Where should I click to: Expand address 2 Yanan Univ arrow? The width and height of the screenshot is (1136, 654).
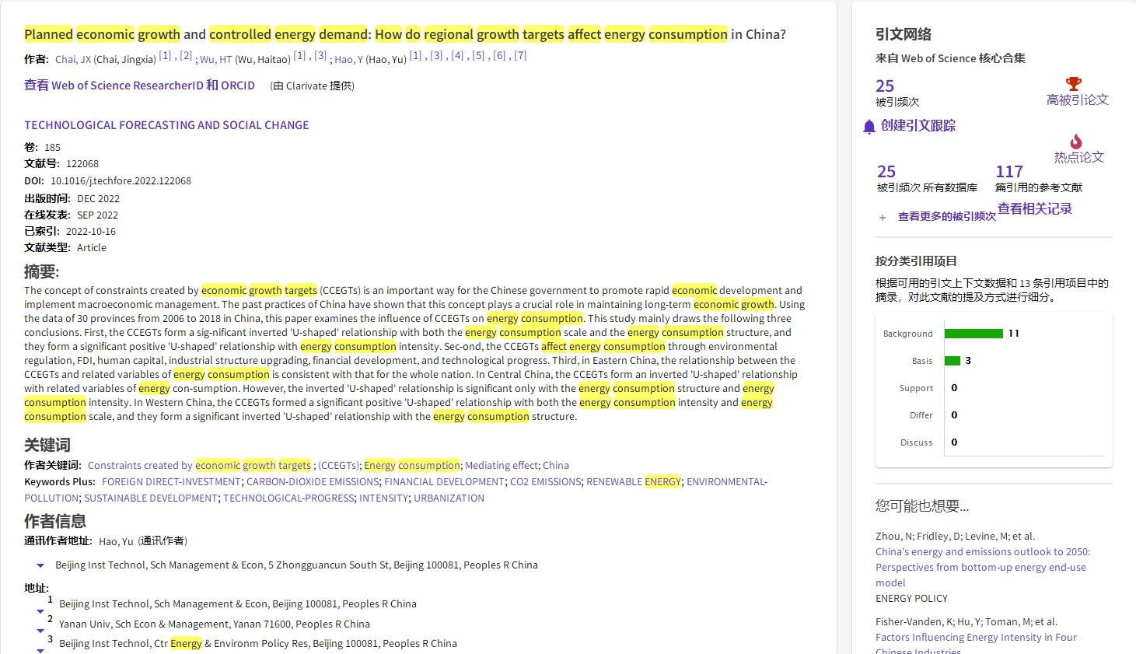click(x=40, y=631)
